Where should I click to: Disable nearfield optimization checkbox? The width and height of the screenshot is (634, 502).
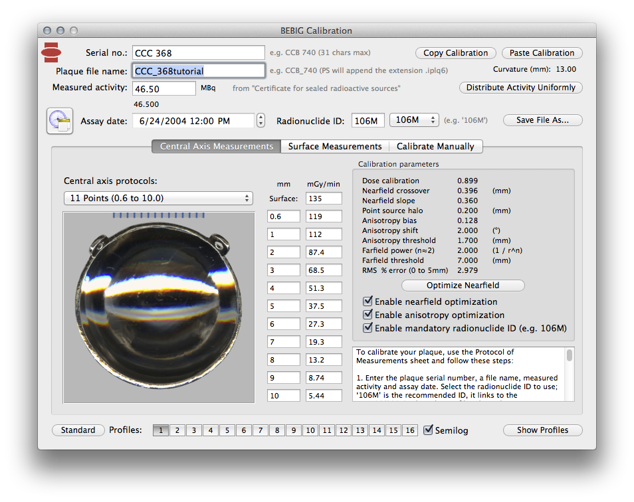point(368,301)
